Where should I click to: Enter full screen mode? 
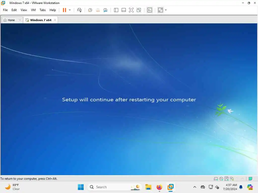point(131,10)
